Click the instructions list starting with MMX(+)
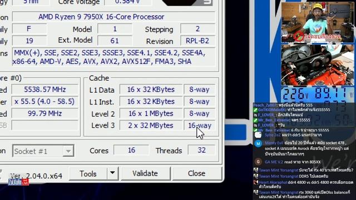 point(113,57)
